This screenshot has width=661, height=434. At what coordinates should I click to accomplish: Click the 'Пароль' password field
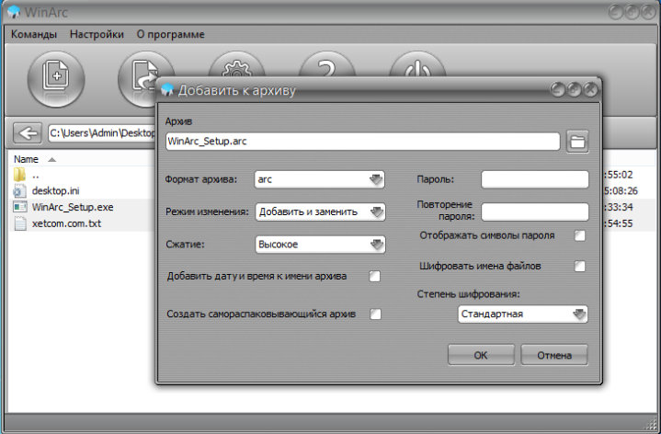534,179
